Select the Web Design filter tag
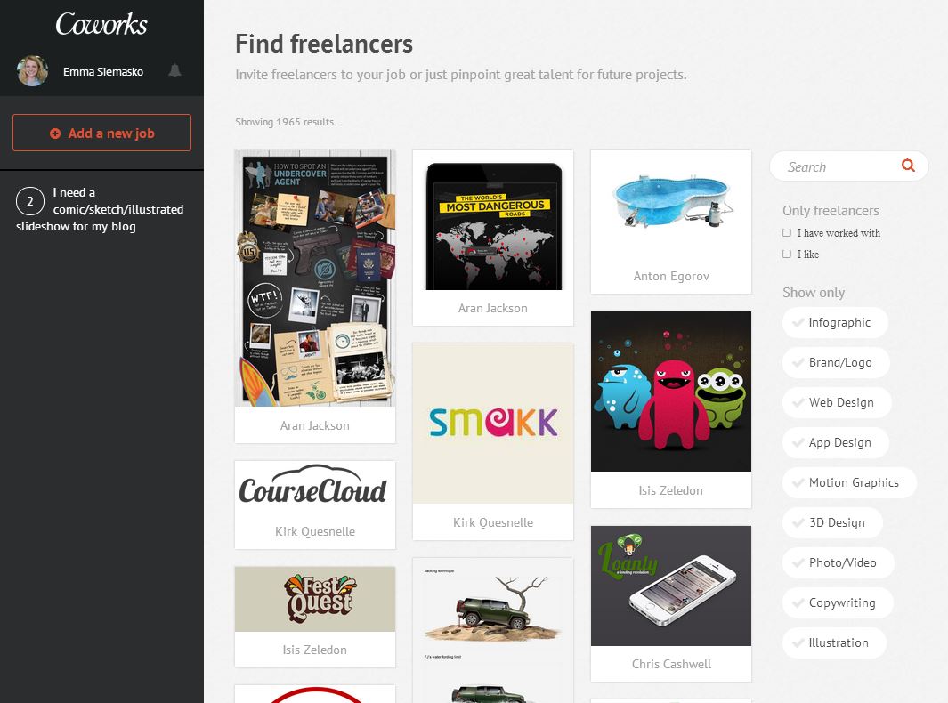 (837, 403)
